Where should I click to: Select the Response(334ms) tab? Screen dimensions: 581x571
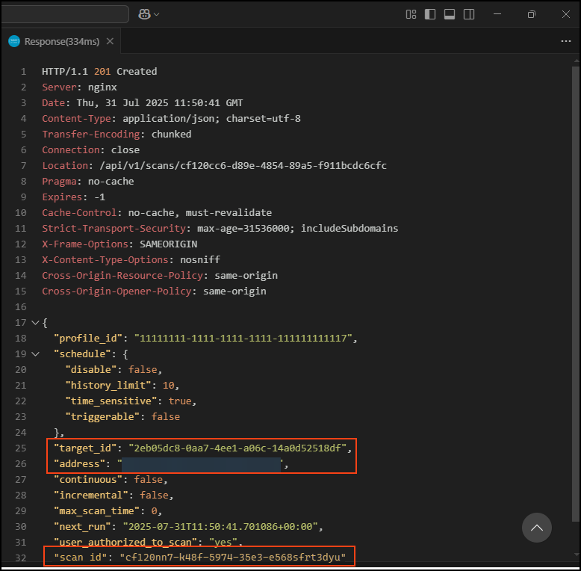click(x=62, y=42)
